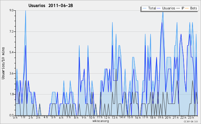Screen dimensions: 201x124
Task: Click the '5 h' x-axis label
Action: (53, 117)
